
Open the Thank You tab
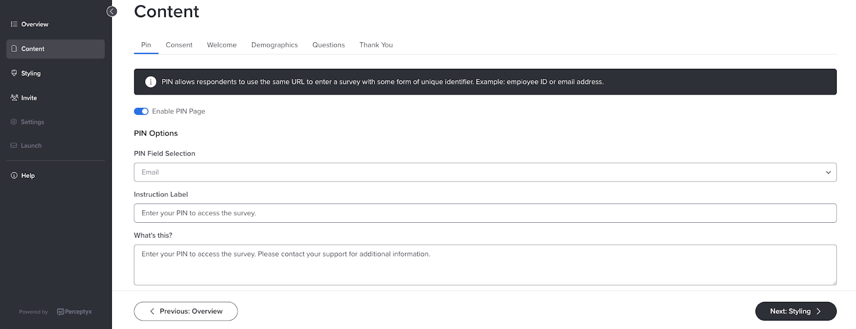click(x=376, y=45)
